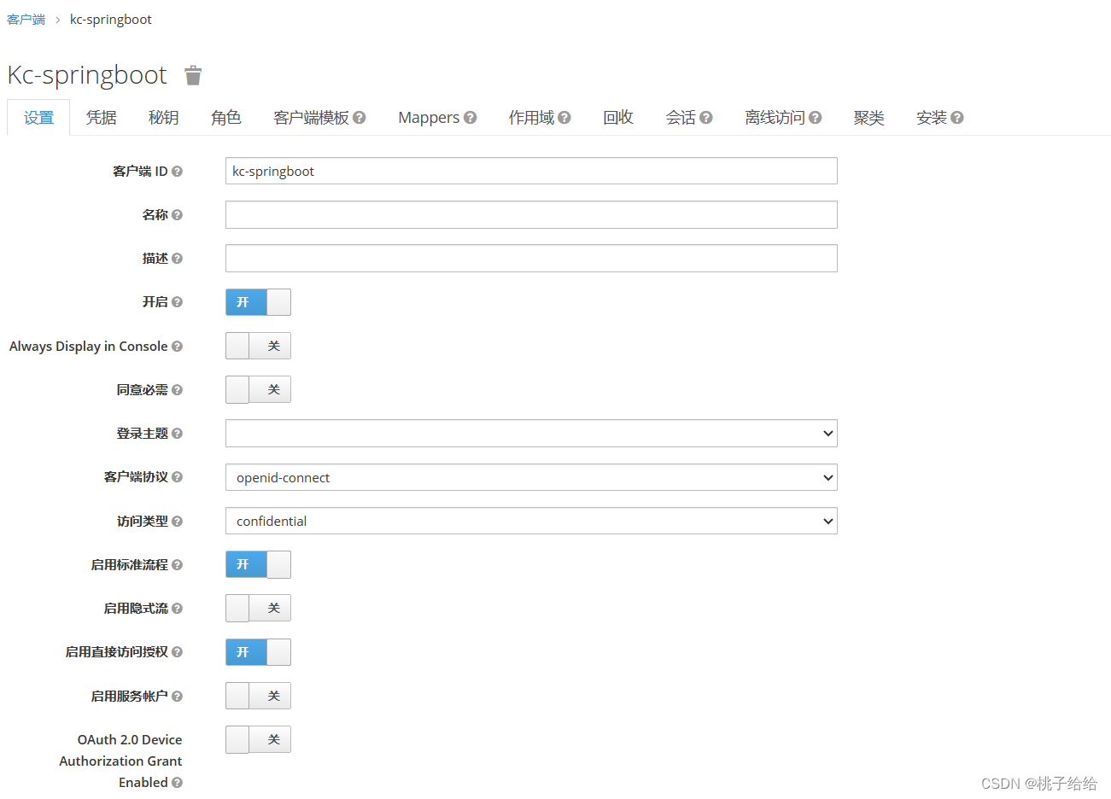Click help icon next to 登录主题

click(177, 434)
